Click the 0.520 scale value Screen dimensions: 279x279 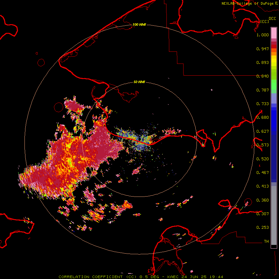[x=263, y=159]
